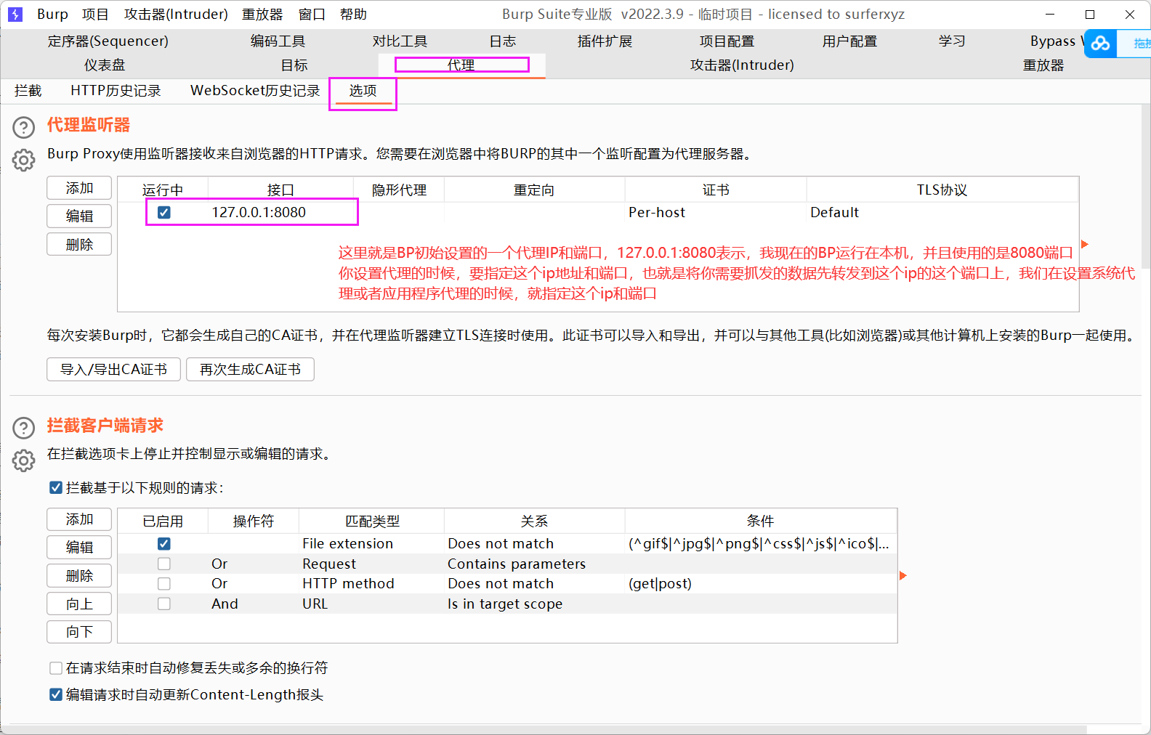Click the Burp Suite app logo icon
This screenshot has height=735, width=1151.
[x=15, y=15]
